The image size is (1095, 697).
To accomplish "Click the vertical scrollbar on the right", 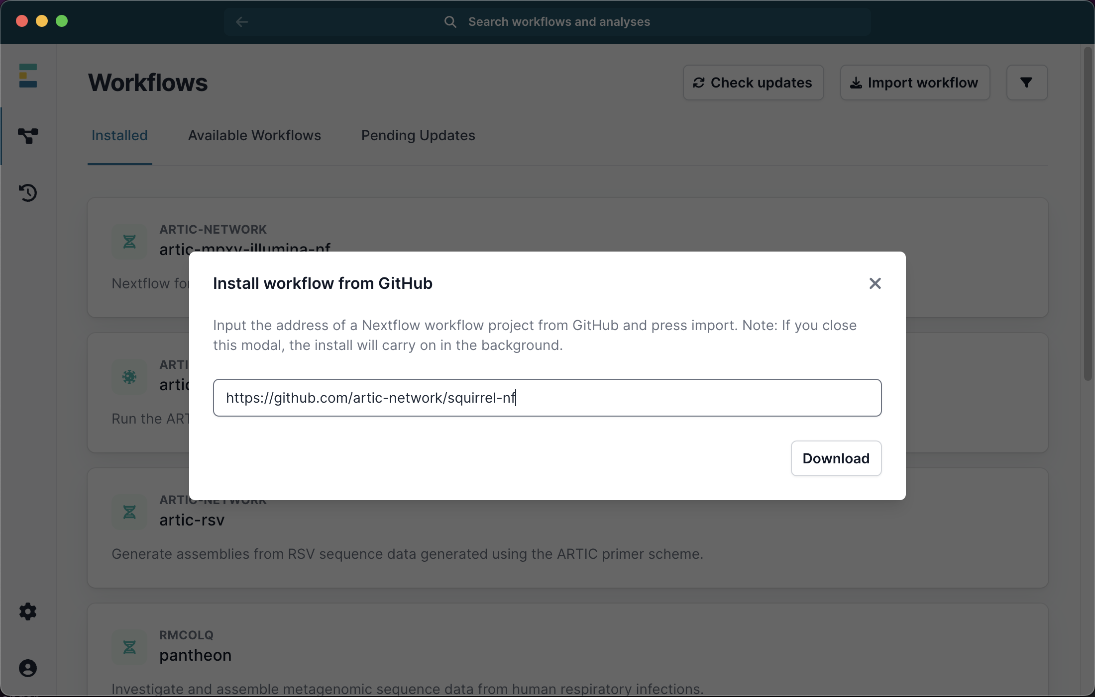I will click(x=1088, y=214).
